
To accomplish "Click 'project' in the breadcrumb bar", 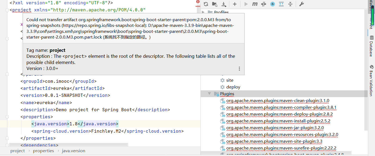I will pos(18,151).
